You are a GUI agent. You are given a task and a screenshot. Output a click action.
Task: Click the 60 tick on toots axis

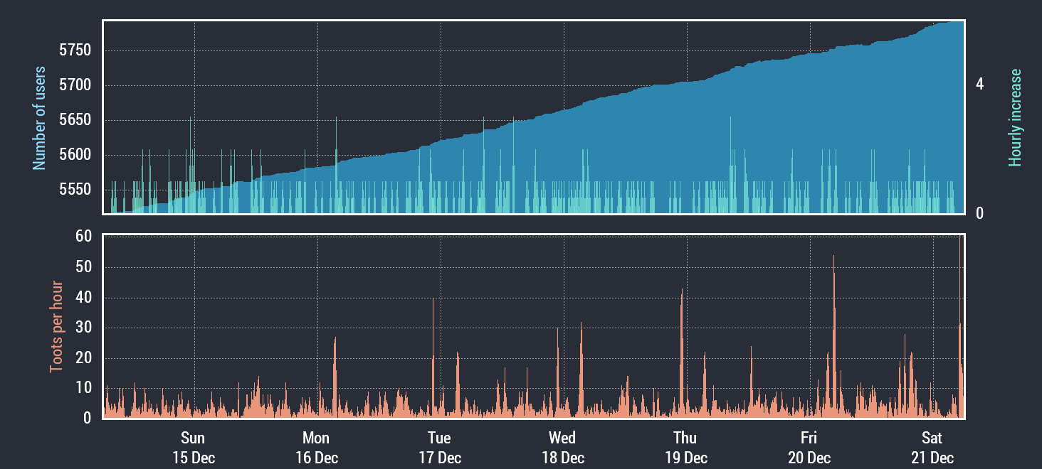pyautogui.click(x=83, y=237)
